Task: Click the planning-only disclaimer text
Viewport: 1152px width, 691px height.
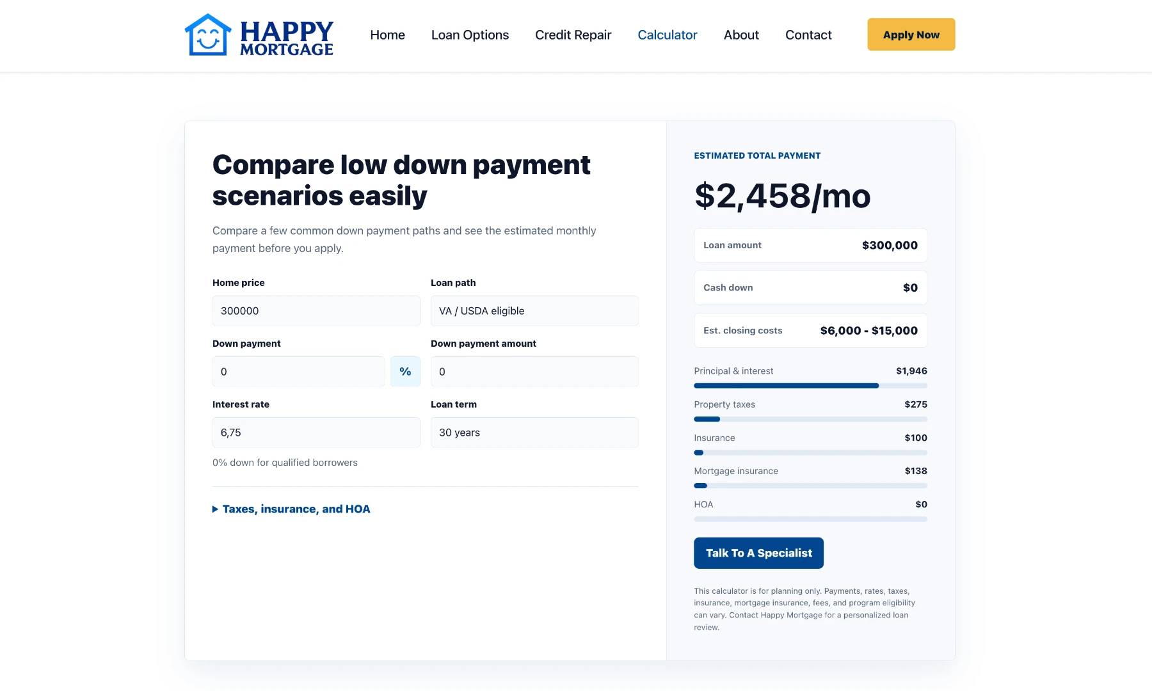Action: [x=804, y=609]
